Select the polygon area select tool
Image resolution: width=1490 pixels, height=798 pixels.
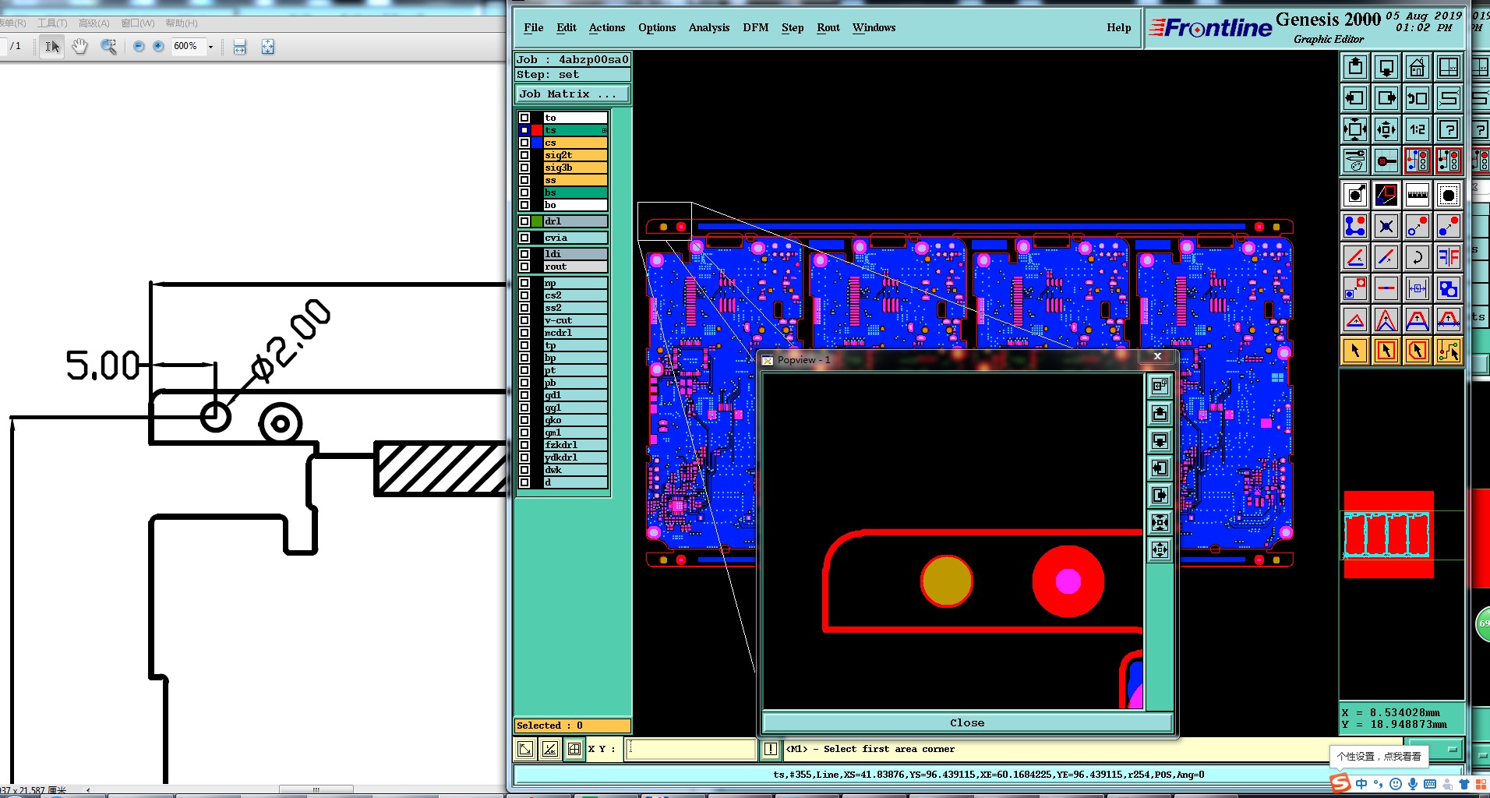[1418, 351]
